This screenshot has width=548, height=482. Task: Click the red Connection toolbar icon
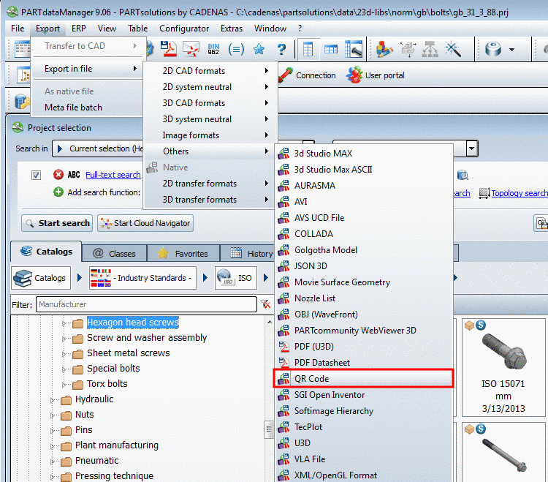click(x=286, y=75)
